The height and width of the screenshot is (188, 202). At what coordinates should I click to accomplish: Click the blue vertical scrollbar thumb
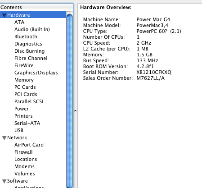[69, 101]
